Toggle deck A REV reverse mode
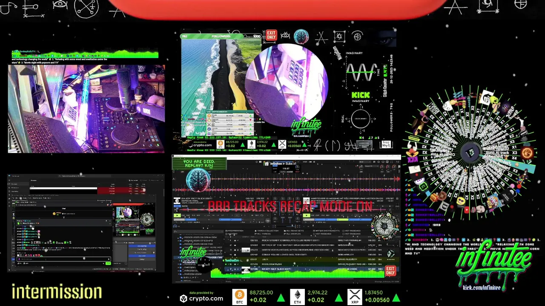Viewport: 545px width, 306px height. pyautogui.click(x=198, y=215)
